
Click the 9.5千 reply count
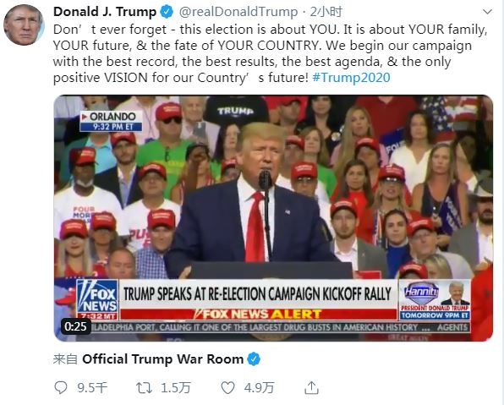coord(92,387)
